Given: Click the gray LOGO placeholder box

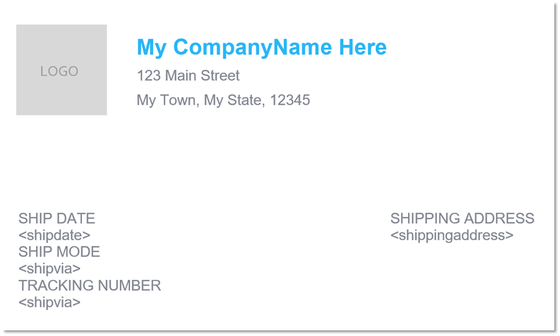Looking at the screenshot, I should pos(61,69).
